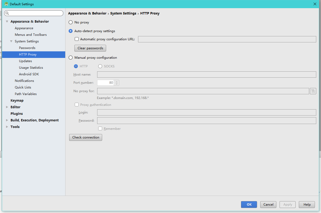Expand Build, Execution, Deployment section
This screenshot has height=213, width=321.
[7, 120]
